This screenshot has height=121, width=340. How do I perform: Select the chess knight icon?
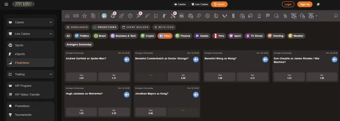259,16
